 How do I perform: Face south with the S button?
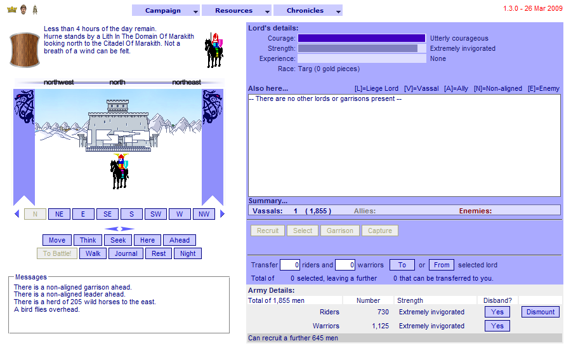tap(131, 214)
